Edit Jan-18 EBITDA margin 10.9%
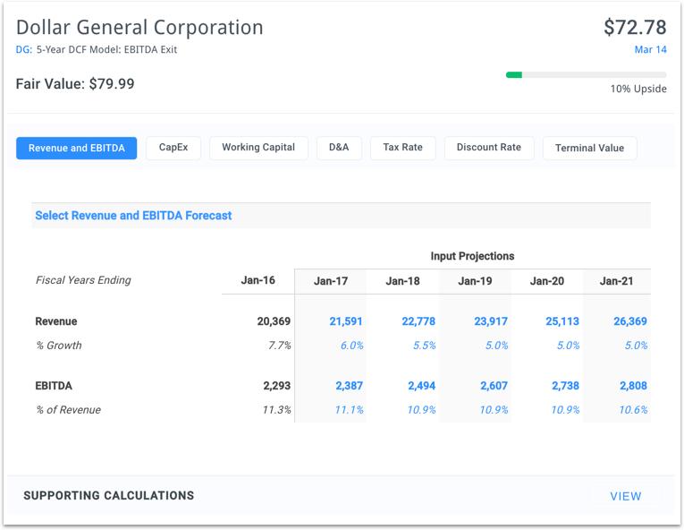 tap(421, 410)
